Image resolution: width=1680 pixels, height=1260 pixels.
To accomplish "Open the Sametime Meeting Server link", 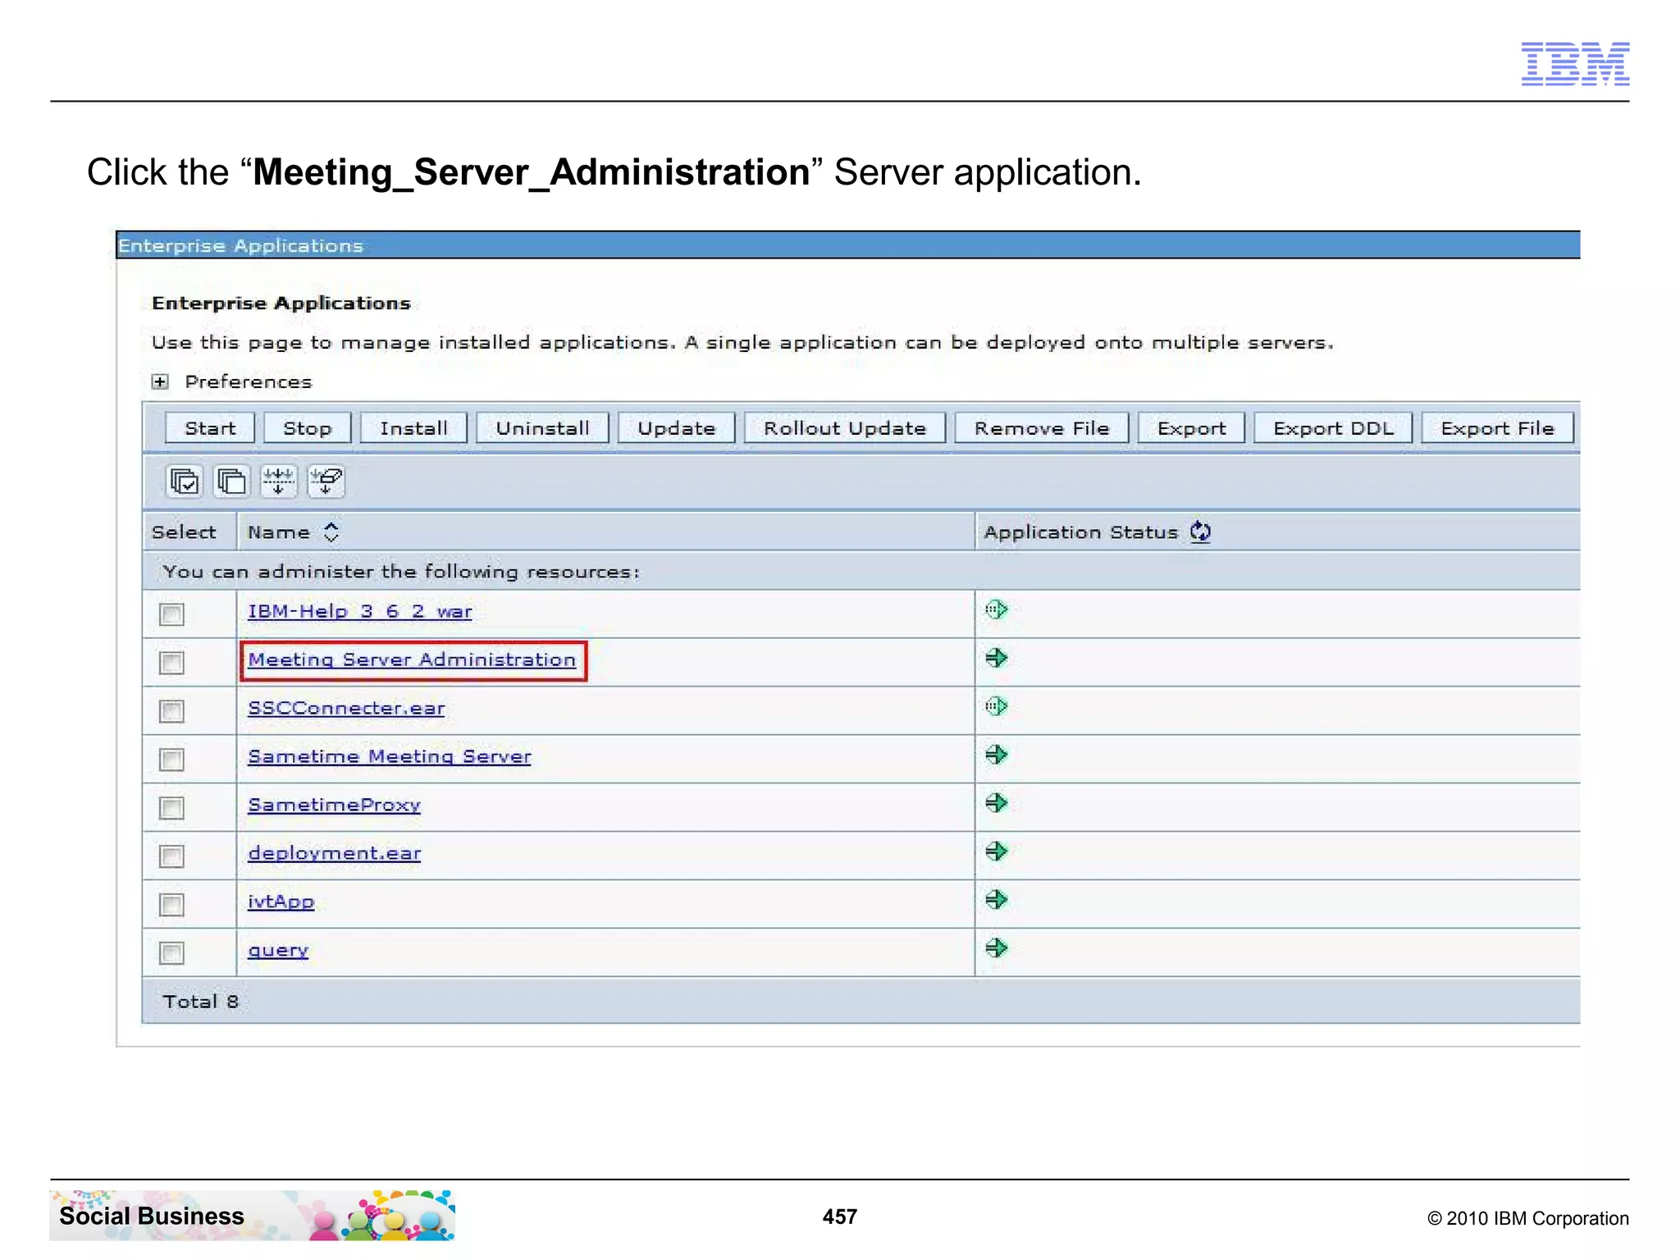I will tap(390, 756).
